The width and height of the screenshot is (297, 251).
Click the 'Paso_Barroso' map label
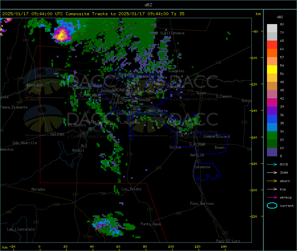point(202,204)
